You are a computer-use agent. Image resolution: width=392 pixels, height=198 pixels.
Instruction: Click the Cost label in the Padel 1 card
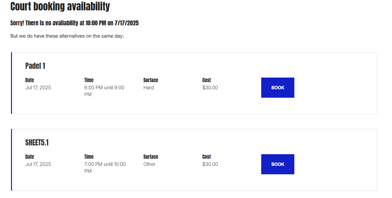coord(206,80)
